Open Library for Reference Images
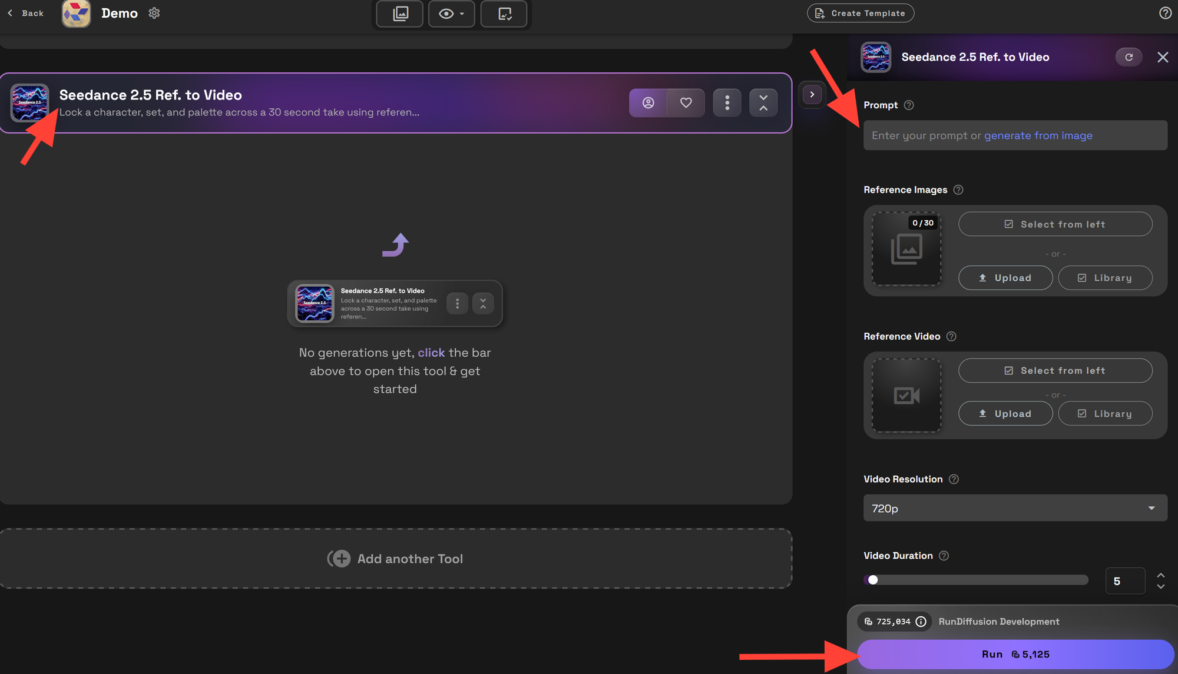This screenshot has width=1178, height=674. [1105, 278]
